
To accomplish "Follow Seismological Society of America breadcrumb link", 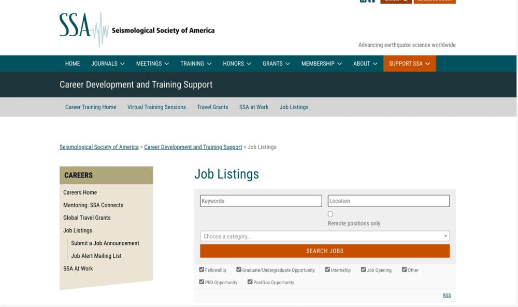I will click(x=99, y=147).
